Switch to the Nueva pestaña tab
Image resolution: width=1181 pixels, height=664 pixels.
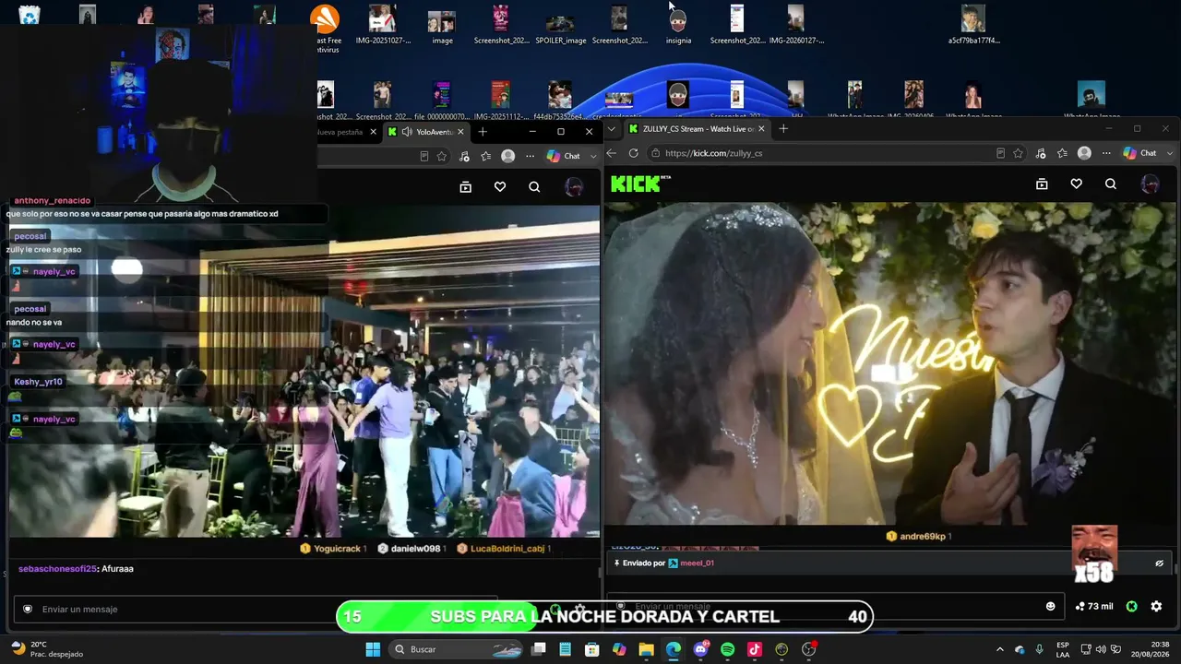(x=340, y=132)
